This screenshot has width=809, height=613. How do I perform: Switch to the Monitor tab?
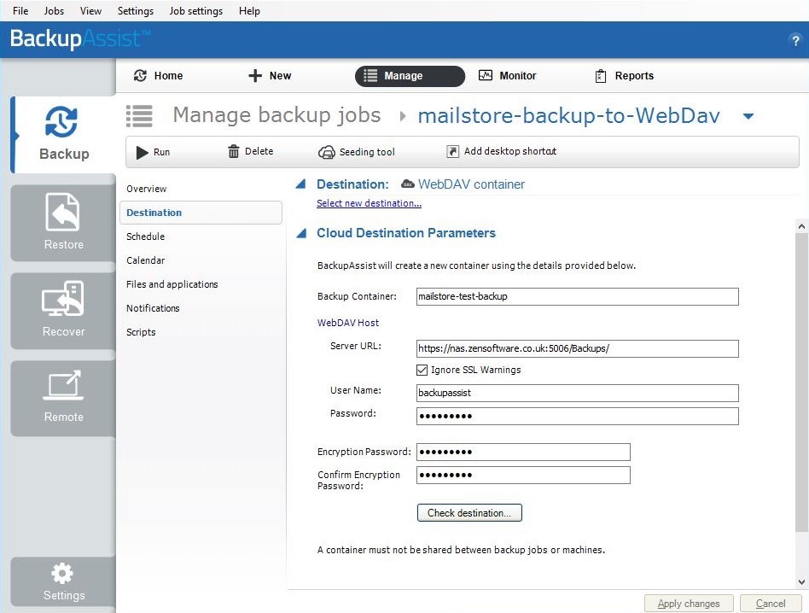tap(507, 76)
